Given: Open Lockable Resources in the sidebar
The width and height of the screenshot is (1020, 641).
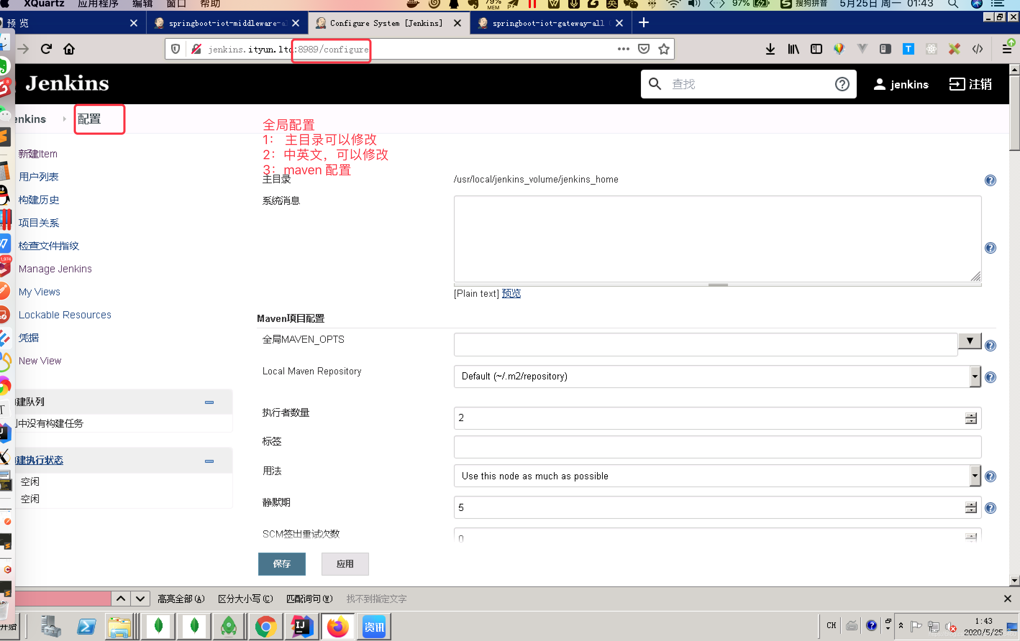Looking at the screenshot, I should coord(65,315).
